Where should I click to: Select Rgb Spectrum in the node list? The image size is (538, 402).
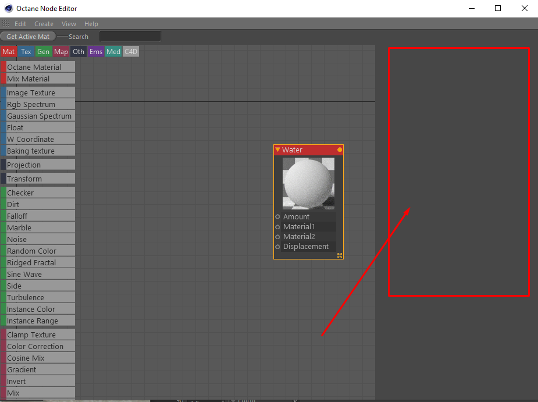[38, 104]
